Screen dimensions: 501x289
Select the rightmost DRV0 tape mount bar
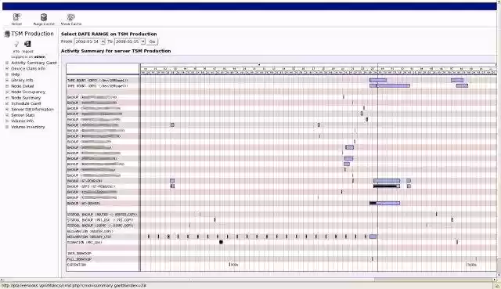[457, 80]
